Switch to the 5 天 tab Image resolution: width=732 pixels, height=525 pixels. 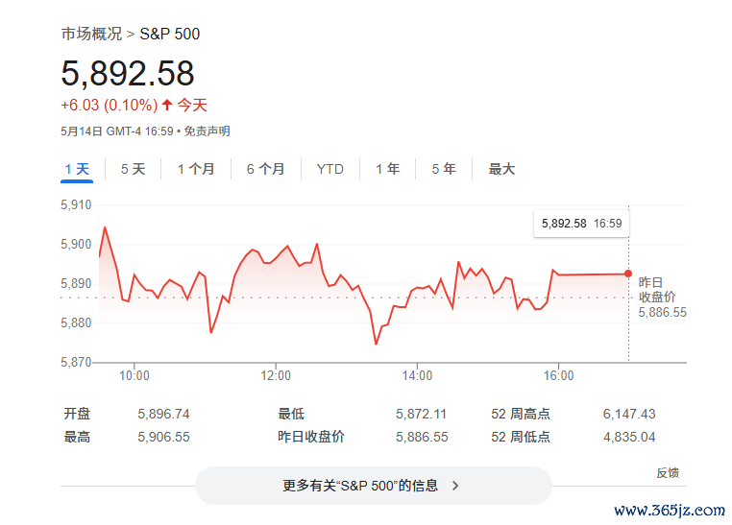point(134,169)
